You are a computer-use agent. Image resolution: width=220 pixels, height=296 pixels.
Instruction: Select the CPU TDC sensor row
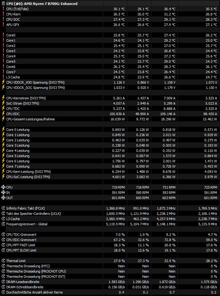[x=110, y=109]
